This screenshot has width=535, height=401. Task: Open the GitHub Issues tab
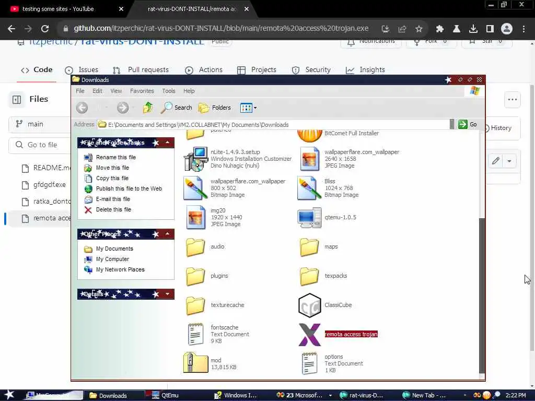pos(82,70)
